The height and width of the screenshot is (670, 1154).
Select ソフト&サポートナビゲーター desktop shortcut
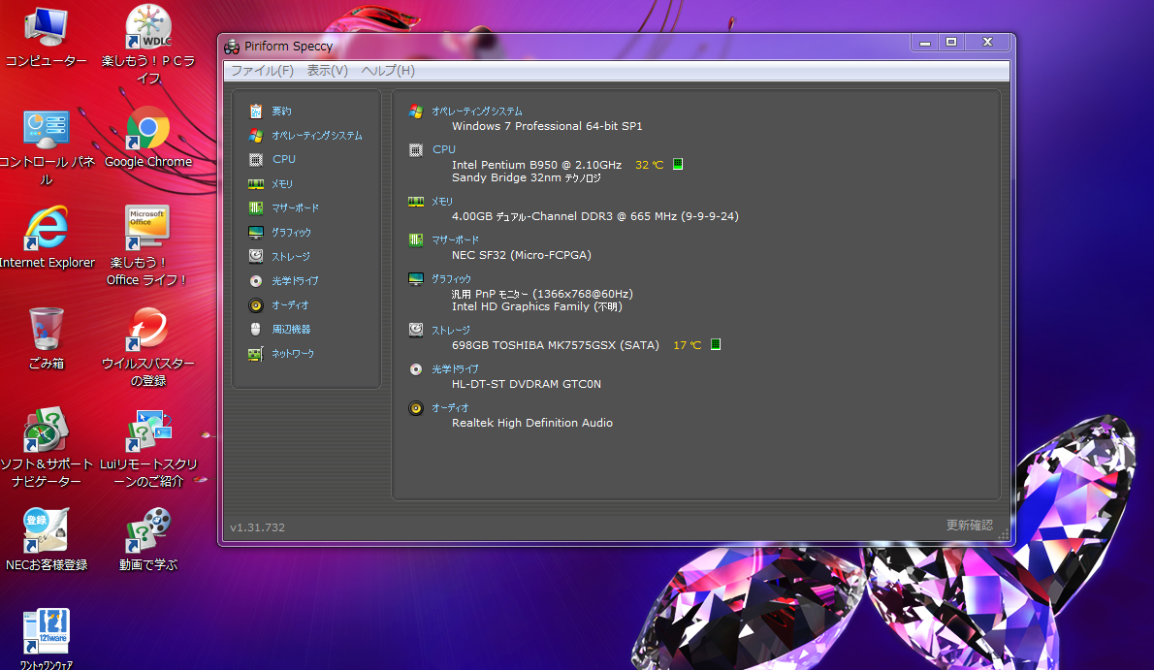(47, 448)
